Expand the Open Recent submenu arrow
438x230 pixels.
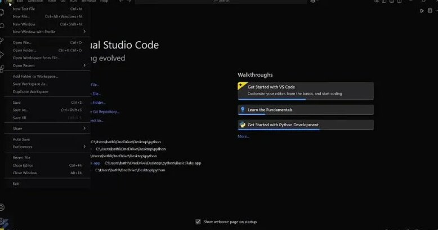(84, 65)
